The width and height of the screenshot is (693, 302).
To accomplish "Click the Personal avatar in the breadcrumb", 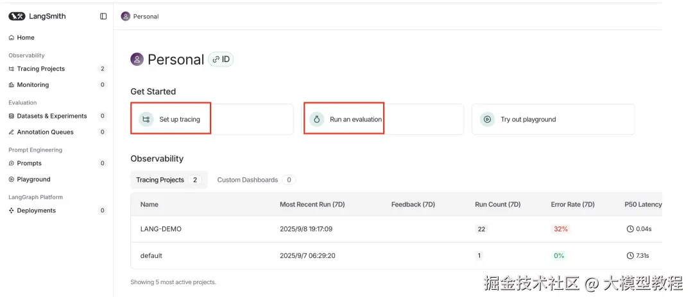I will [126, 16].
